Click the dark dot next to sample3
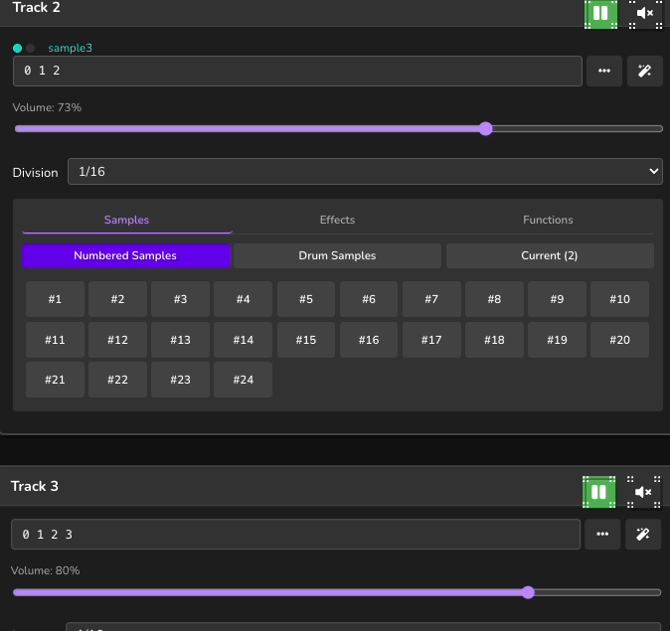 (x=31, y=48)
